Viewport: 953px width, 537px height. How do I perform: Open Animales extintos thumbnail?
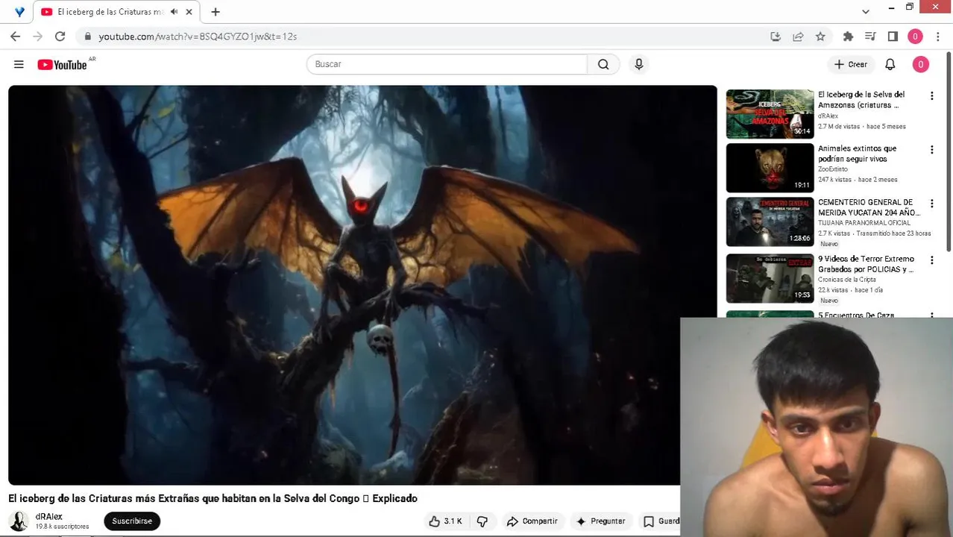(770, 168)
